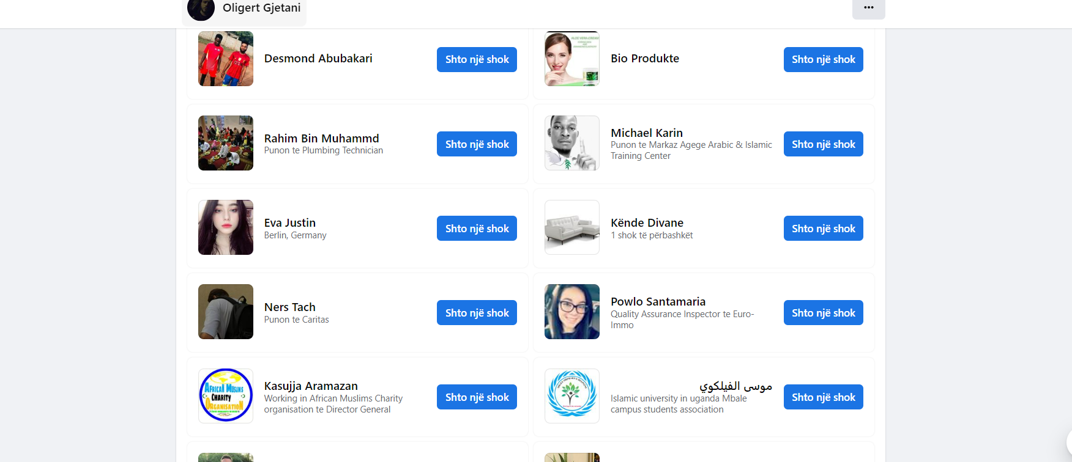Open Kënde Divane profile name link

tap(647, 222)
